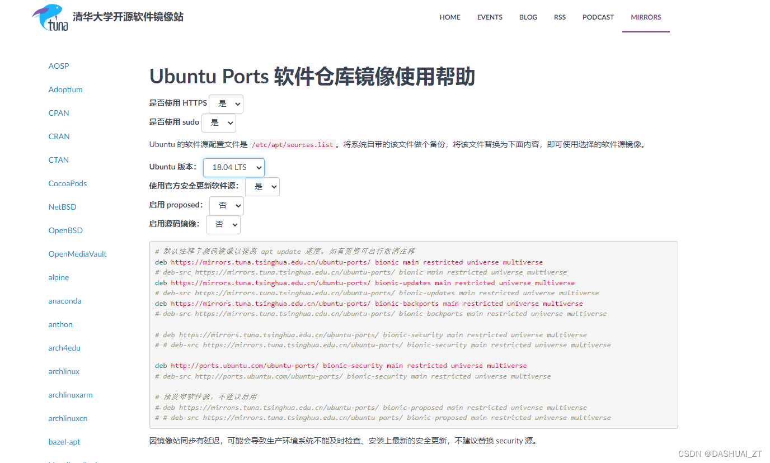Open the CTAN mirror help link
770x463 pixels.
pyautogui.click(x=59, y=160)
